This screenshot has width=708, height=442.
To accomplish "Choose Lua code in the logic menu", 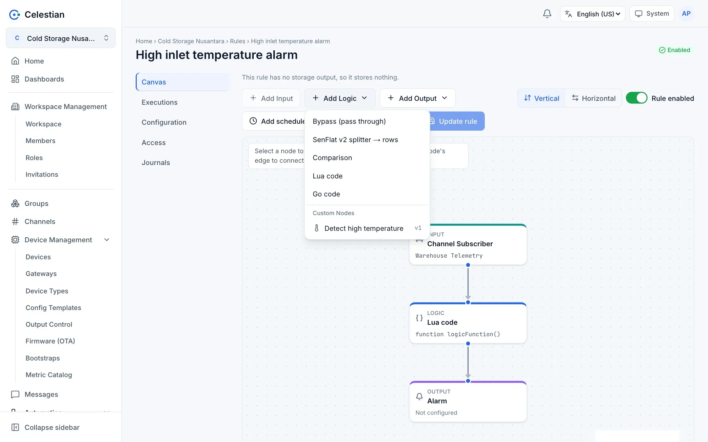I will coord(367,176).
